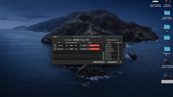Select the Battery Sensor 1 row
173x97 pixels.
(112, 49)
